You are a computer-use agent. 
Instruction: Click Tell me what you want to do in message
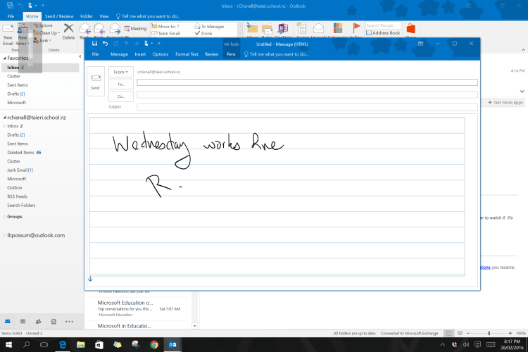coord(276,54)
